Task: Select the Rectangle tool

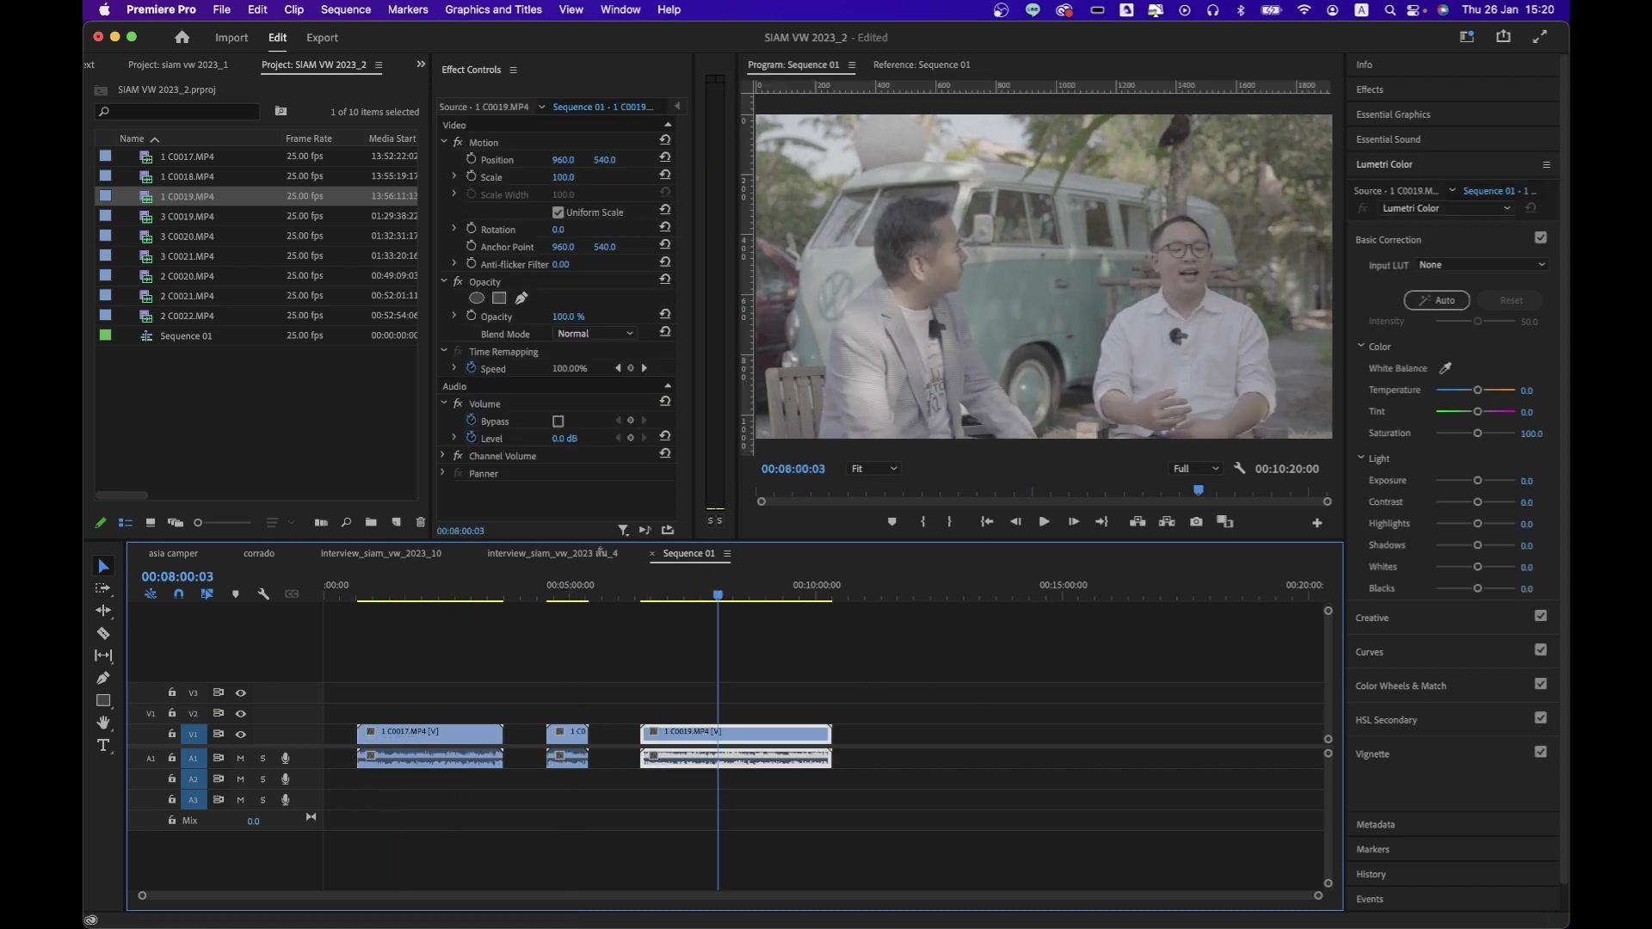Action: (103, 700)
